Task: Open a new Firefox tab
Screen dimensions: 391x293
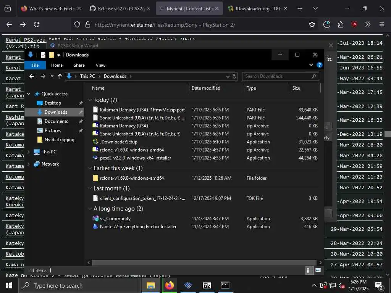Action: tap(300, 9)
